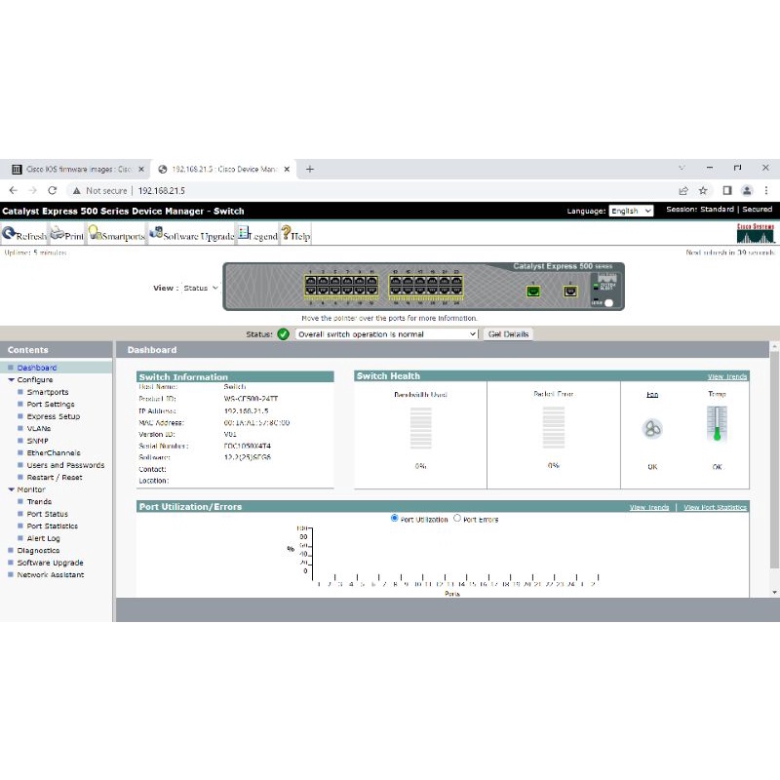780x780 pixels.
Task: Click the Print toolbar icon
Action: click(x=67, y=234)
